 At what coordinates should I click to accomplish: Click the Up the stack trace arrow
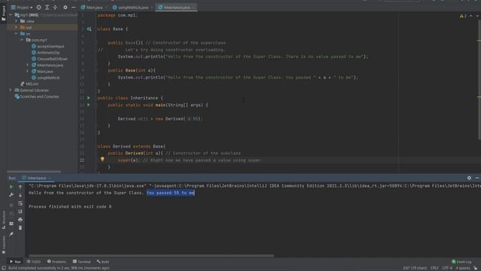20,187
